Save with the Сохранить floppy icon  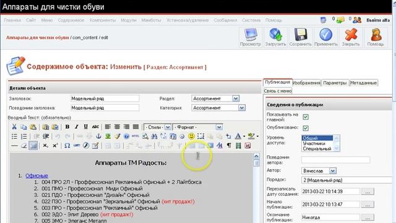tap(301, 37)
